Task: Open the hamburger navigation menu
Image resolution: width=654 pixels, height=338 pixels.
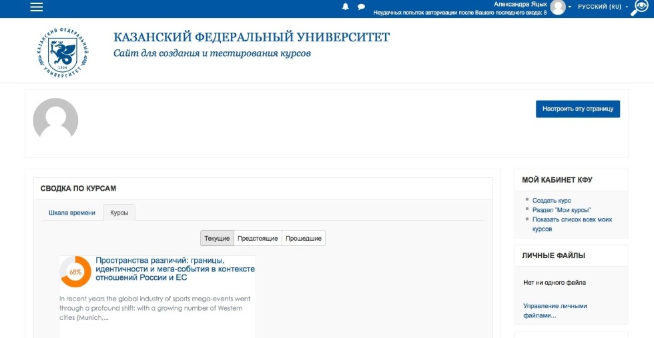Action: [x=37, y=7]
